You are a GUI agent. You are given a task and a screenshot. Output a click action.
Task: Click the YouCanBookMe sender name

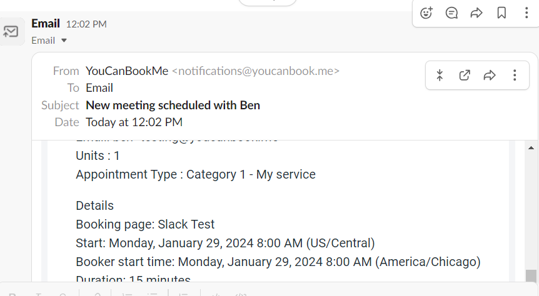tap(127, 71)
